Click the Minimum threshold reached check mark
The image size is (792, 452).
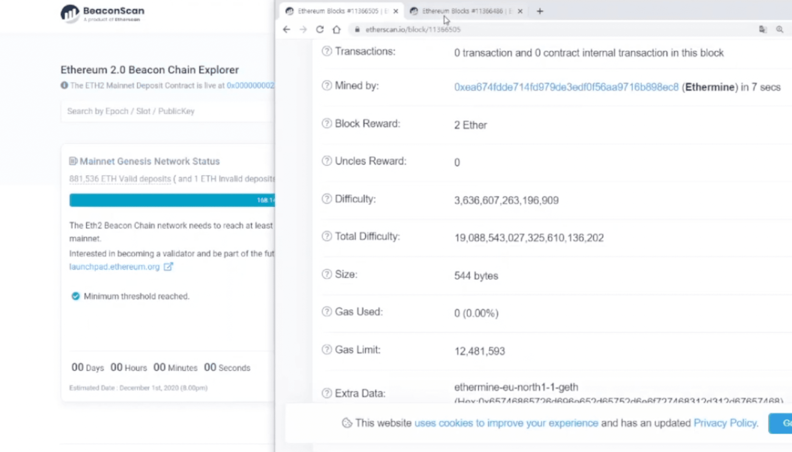point(75,296)
